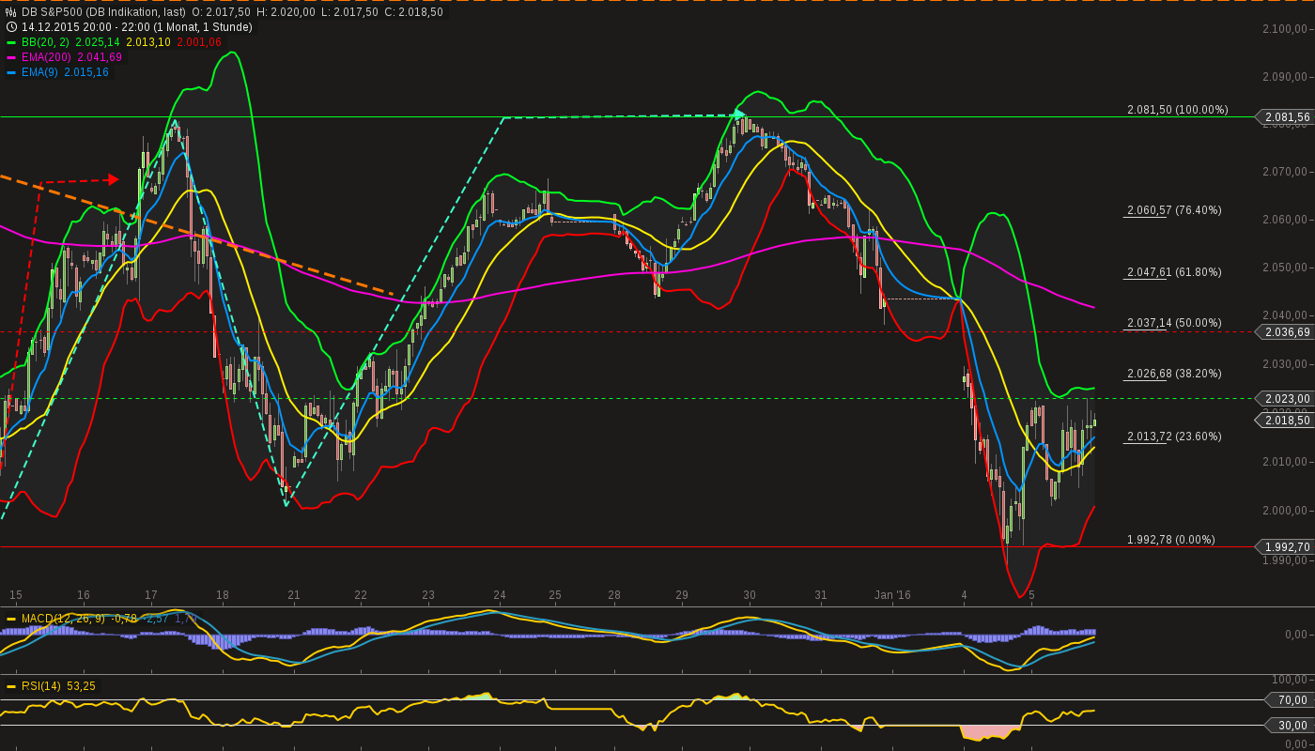
Task: Select the 2.081,50 (100.00%) Fibonacci label
Action: click(1178, 110)
